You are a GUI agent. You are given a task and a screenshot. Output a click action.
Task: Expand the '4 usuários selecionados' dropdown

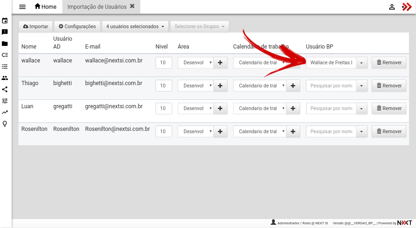click(135, 27)
